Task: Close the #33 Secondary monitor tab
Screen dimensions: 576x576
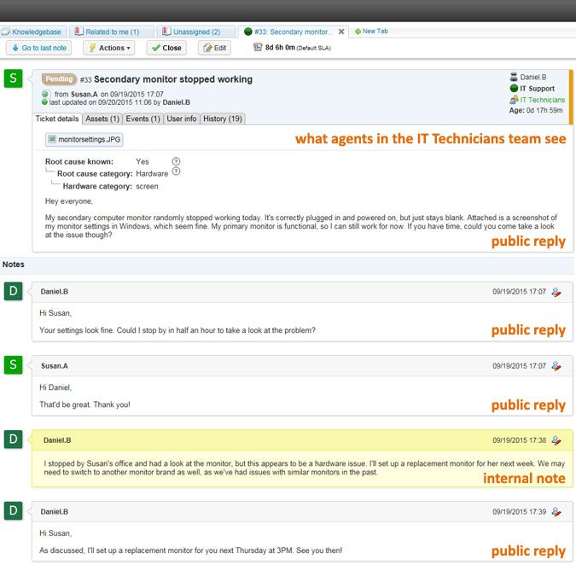Action: [x=341, y=32]
